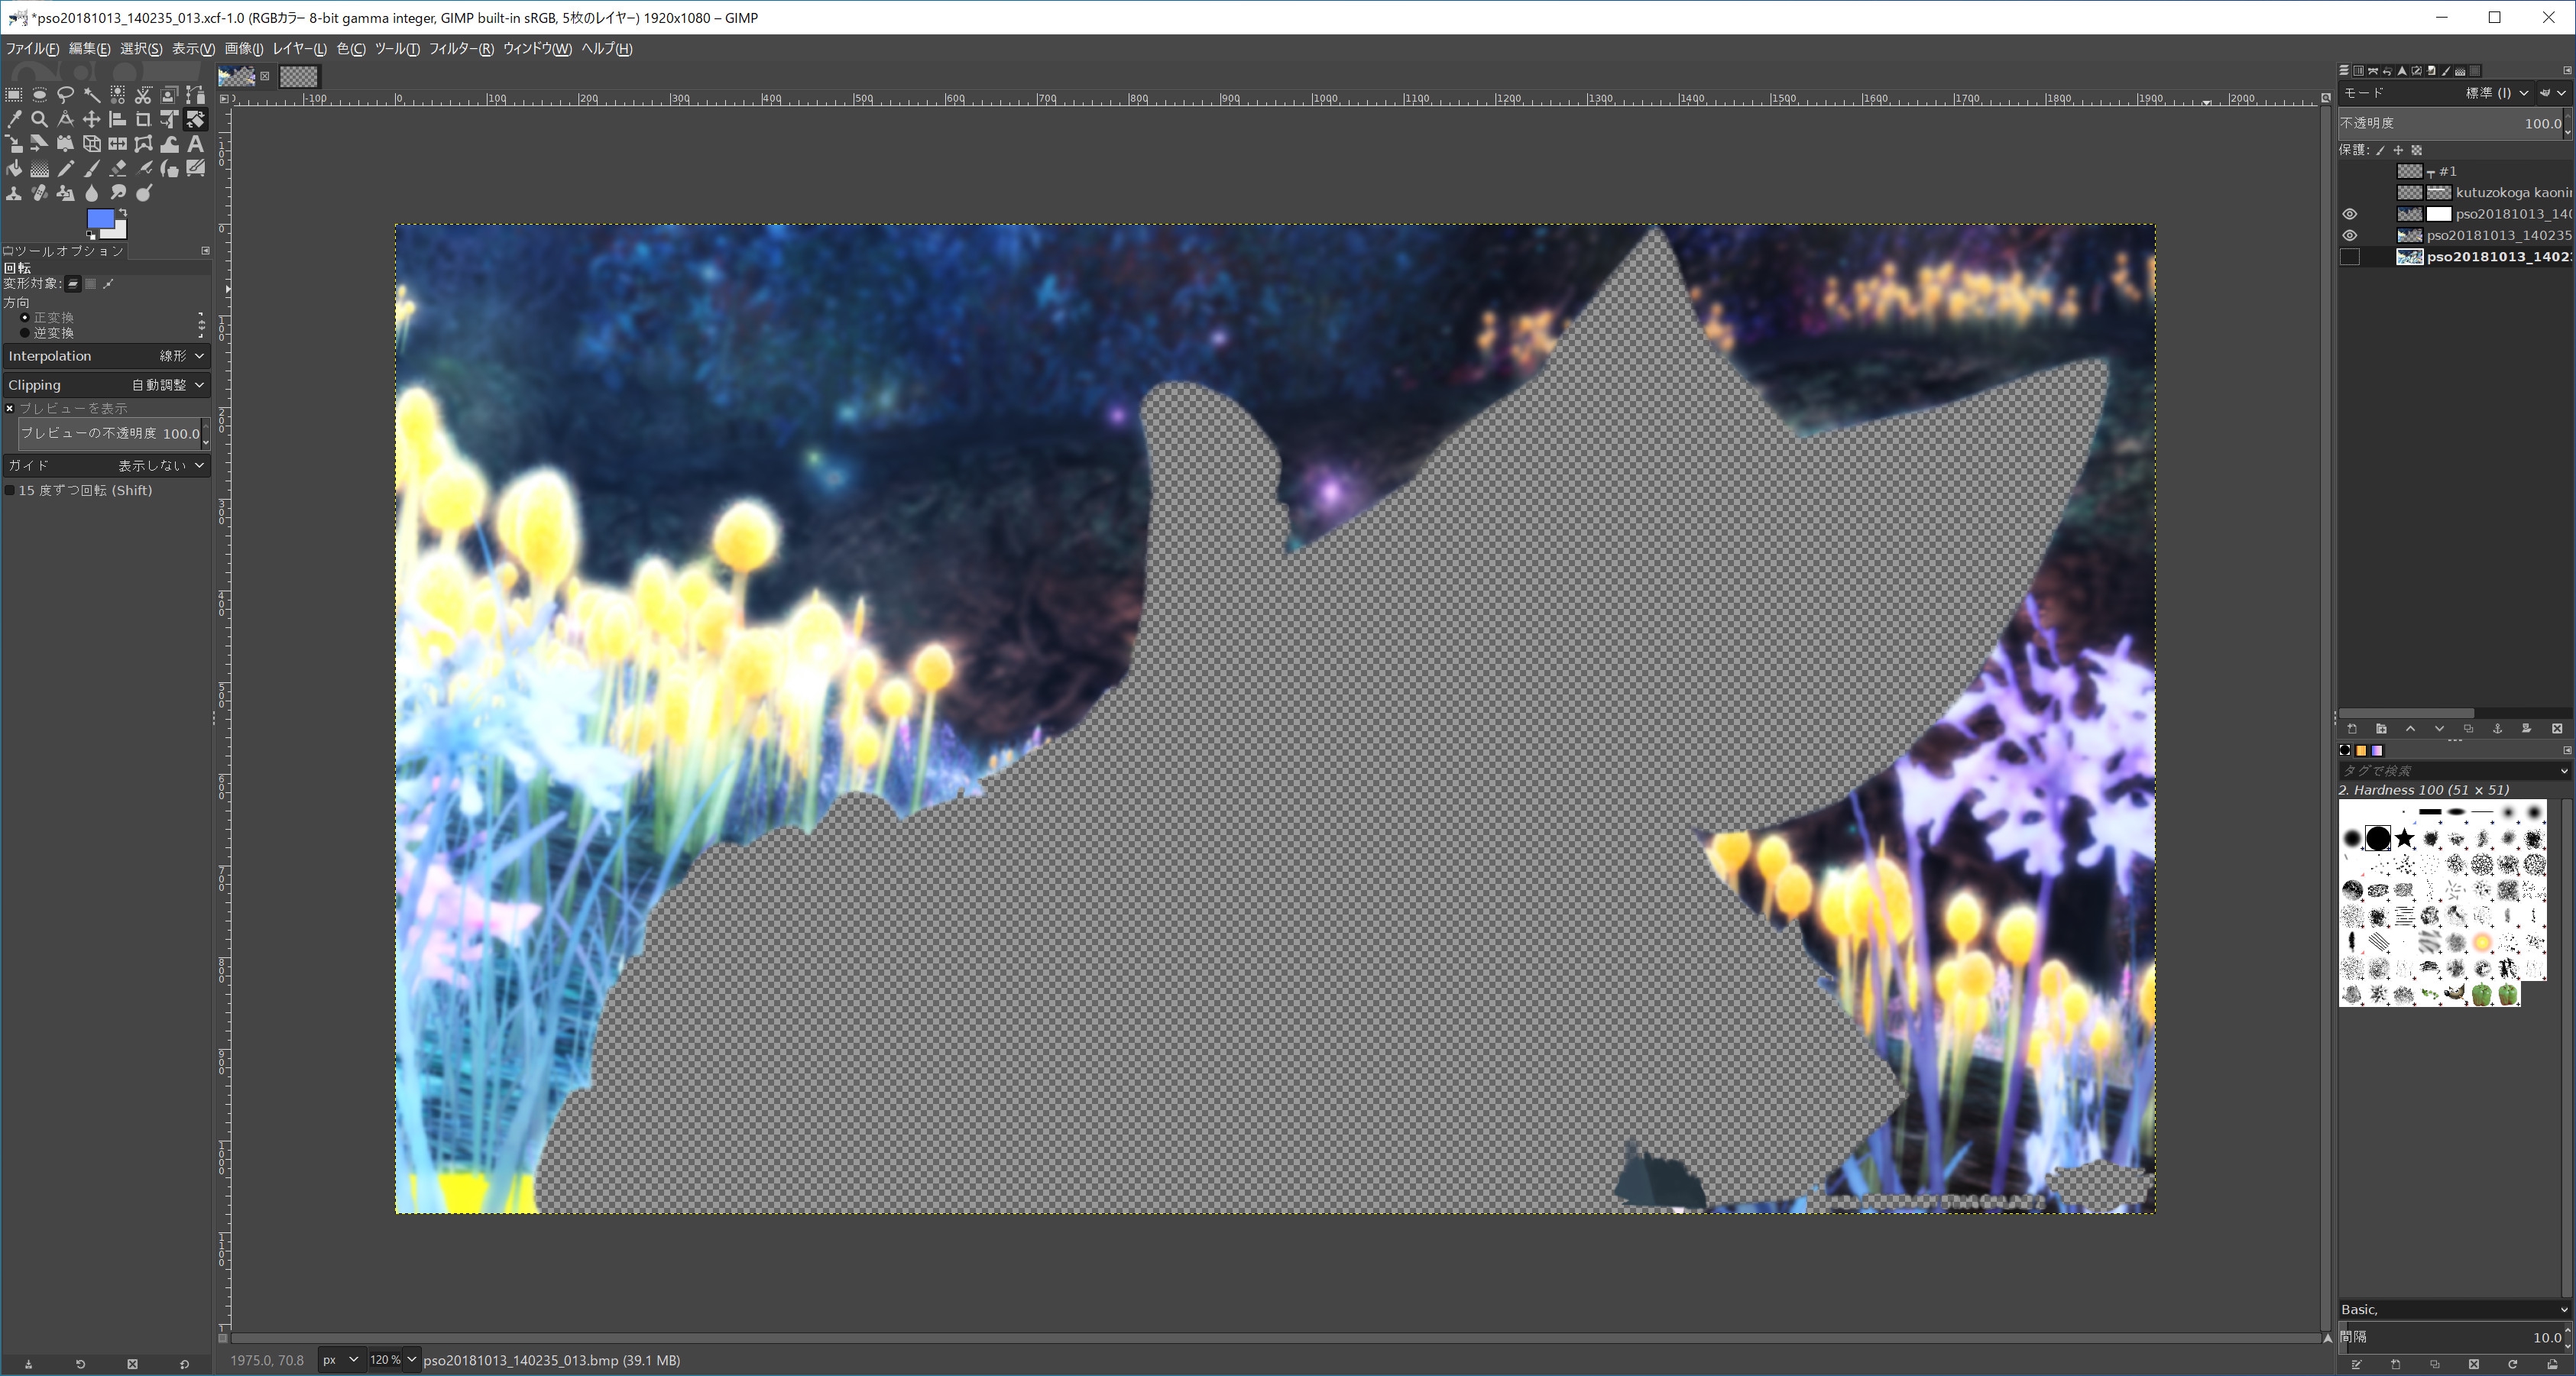This screenshot has width=2576, height=1376.
Task: Open the Filters menu
Action: (461, 48)
